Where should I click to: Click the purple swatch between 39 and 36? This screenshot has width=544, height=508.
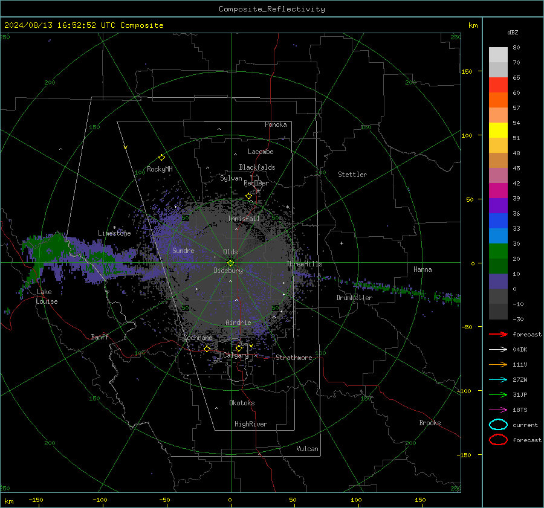click(x=498, y=205)
